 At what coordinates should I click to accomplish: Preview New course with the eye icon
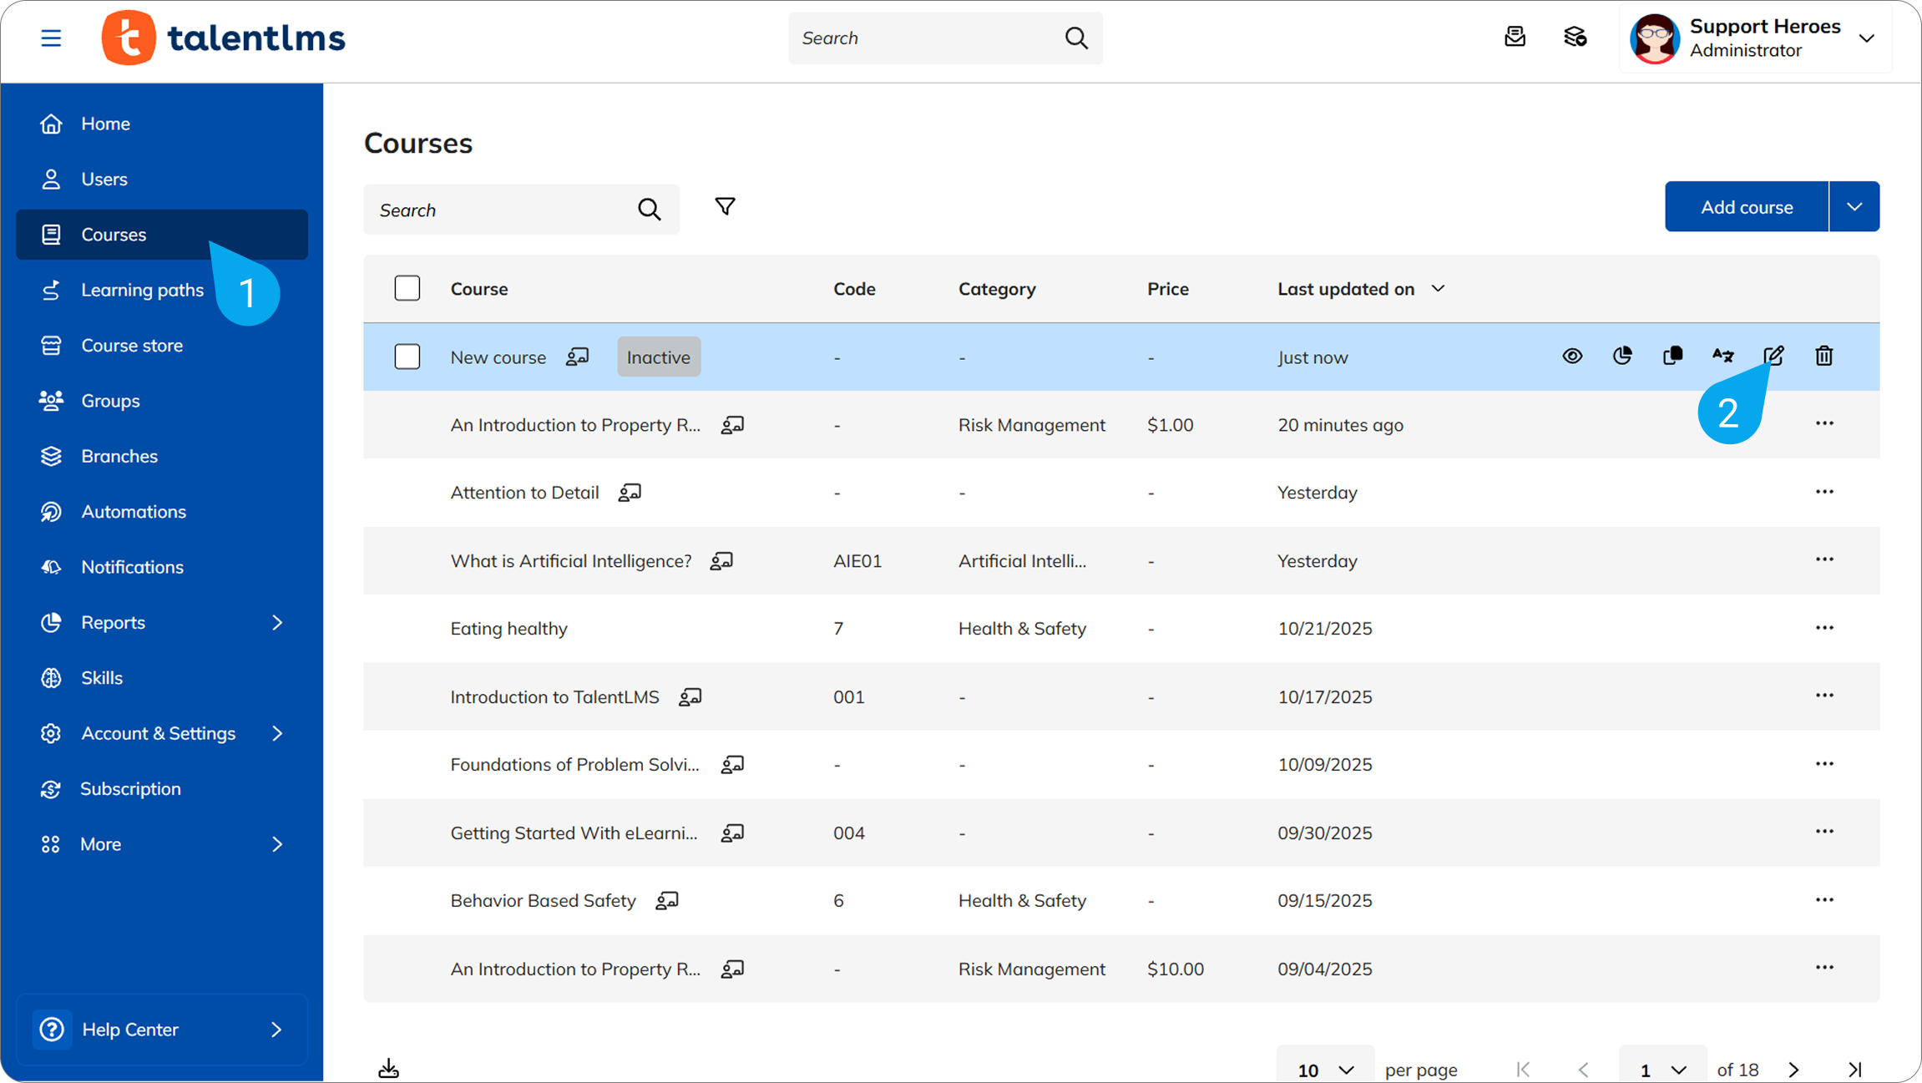pos(1572,357)
